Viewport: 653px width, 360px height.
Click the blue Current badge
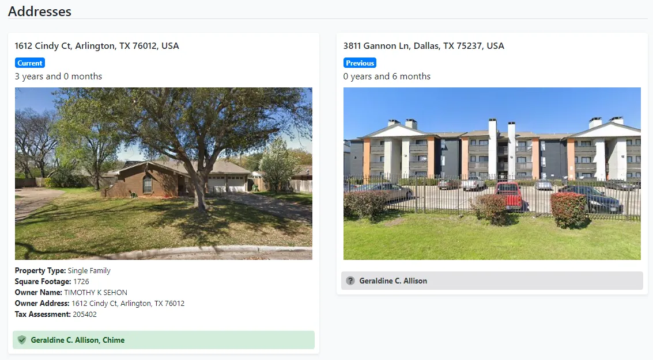(30, 63)
